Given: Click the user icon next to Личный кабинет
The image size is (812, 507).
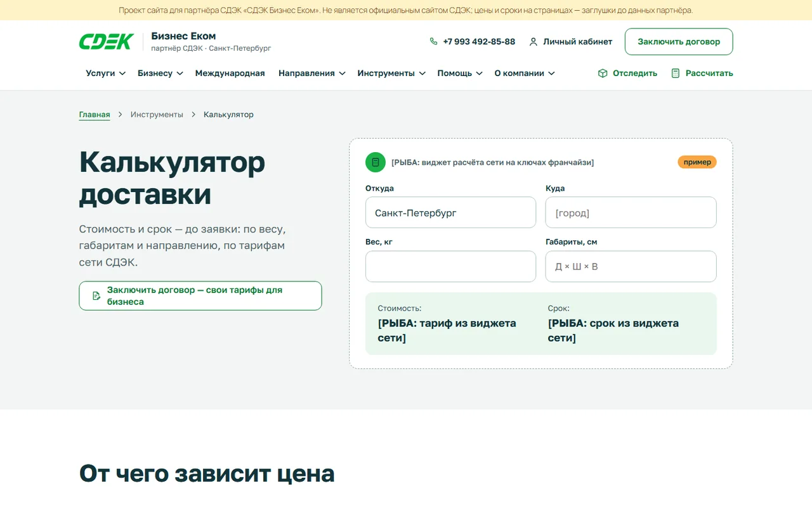Looking at the screenshot, I should pos(534,42).
